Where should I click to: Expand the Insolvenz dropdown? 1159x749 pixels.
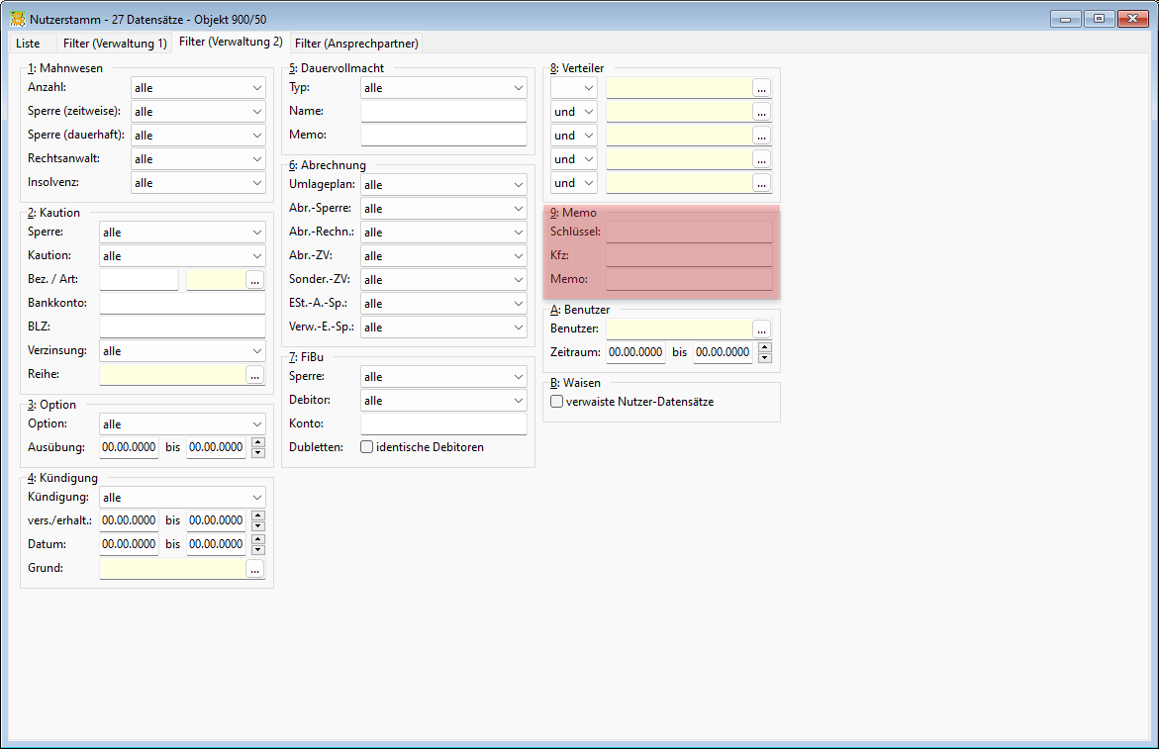[x=198, y=182]
